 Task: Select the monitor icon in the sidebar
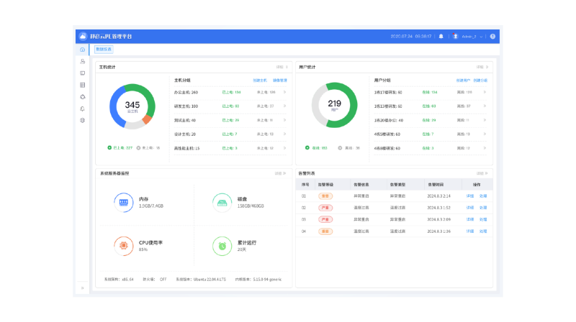click(x=83, y=73)
